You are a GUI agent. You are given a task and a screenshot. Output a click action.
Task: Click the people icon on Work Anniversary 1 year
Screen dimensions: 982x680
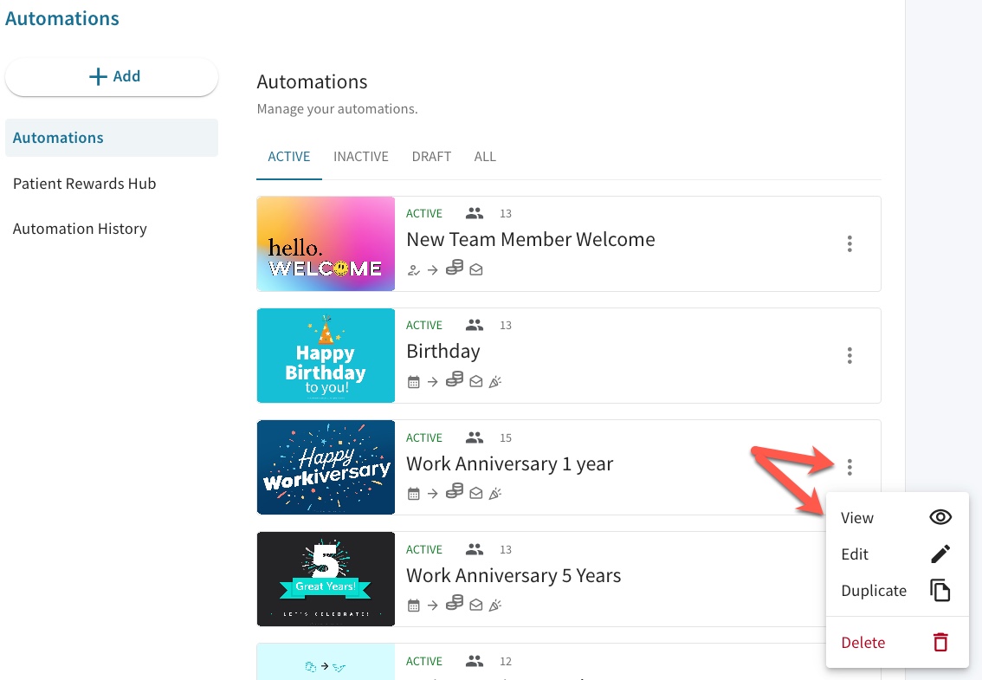point(474,437)
